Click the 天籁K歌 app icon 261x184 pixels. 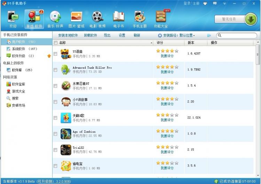coord(66,118)
